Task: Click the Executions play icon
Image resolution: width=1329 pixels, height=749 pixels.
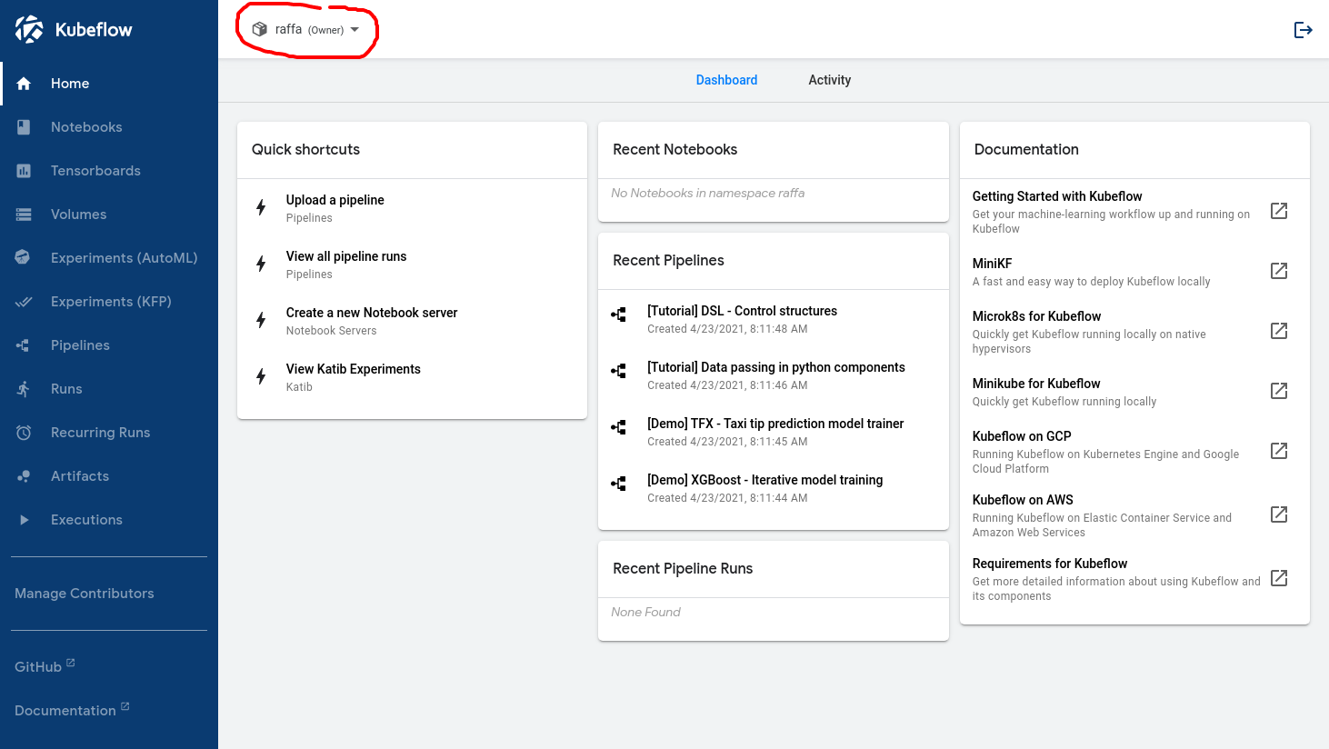Action: (24, 520)
